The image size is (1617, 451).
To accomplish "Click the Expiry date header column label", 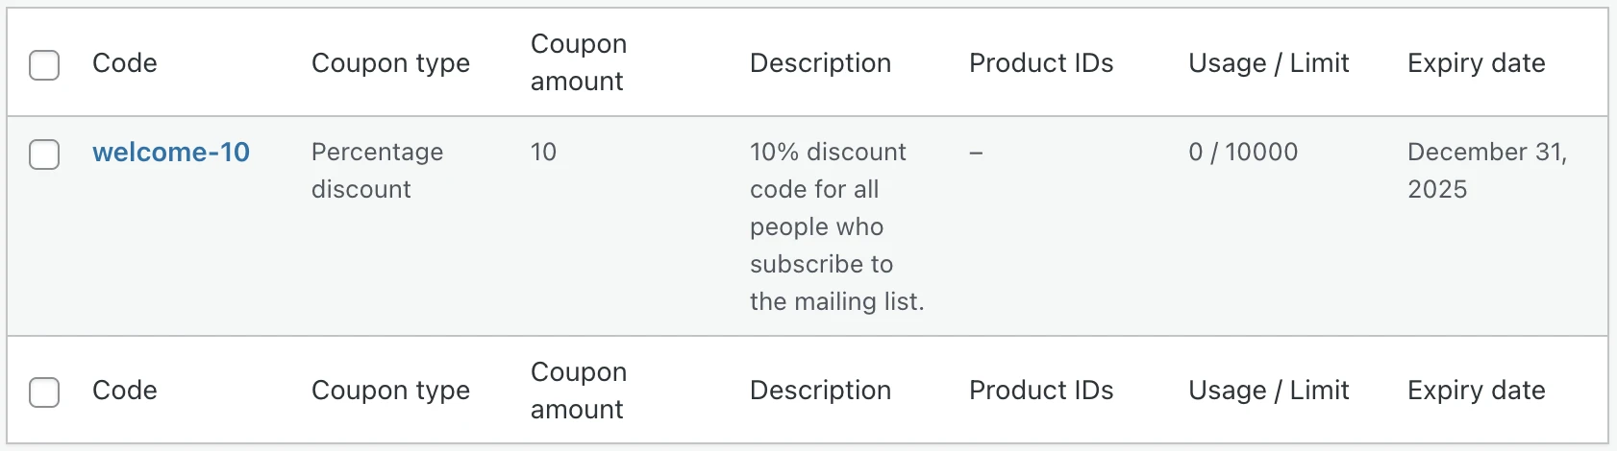I will coord(1476,63).
